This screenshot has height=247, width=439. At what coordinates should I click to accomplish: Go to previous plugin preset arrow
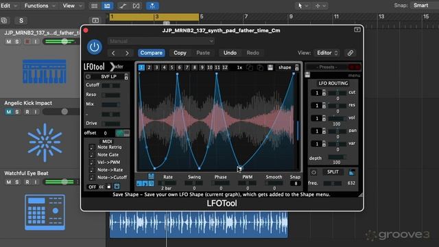click(x=113, y=53)
